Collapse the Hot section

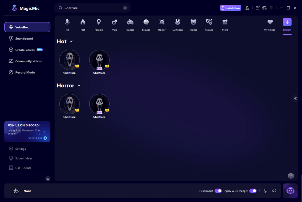71,41
